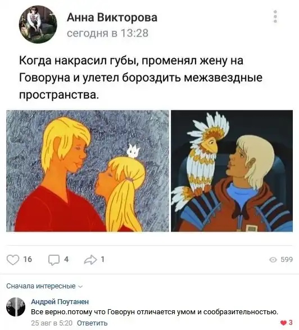Open the three-dot post options menu
This screenshot has height=330, width=299.
[275, 16]
